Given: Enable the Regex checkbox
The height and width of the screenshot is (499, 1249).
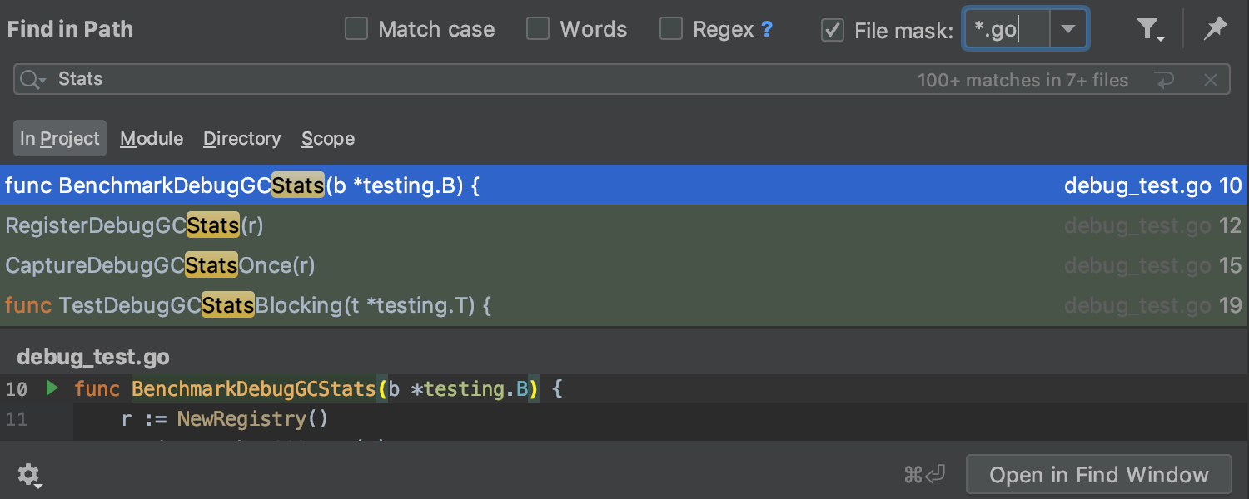Looking at the screenshot, I should pos(671,30).
